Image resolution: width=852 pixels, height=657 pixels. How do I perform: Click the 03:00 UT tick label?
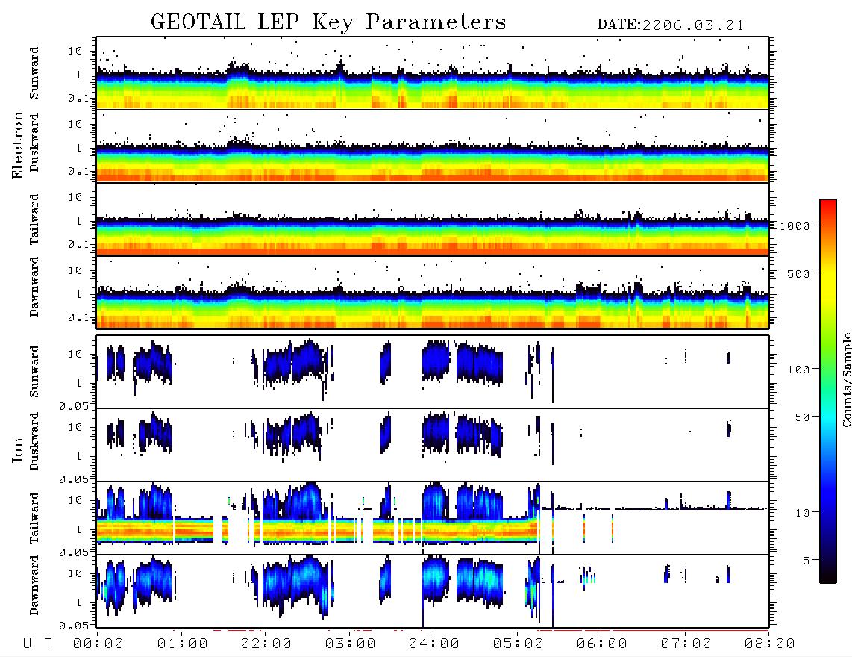click(351, 644)
